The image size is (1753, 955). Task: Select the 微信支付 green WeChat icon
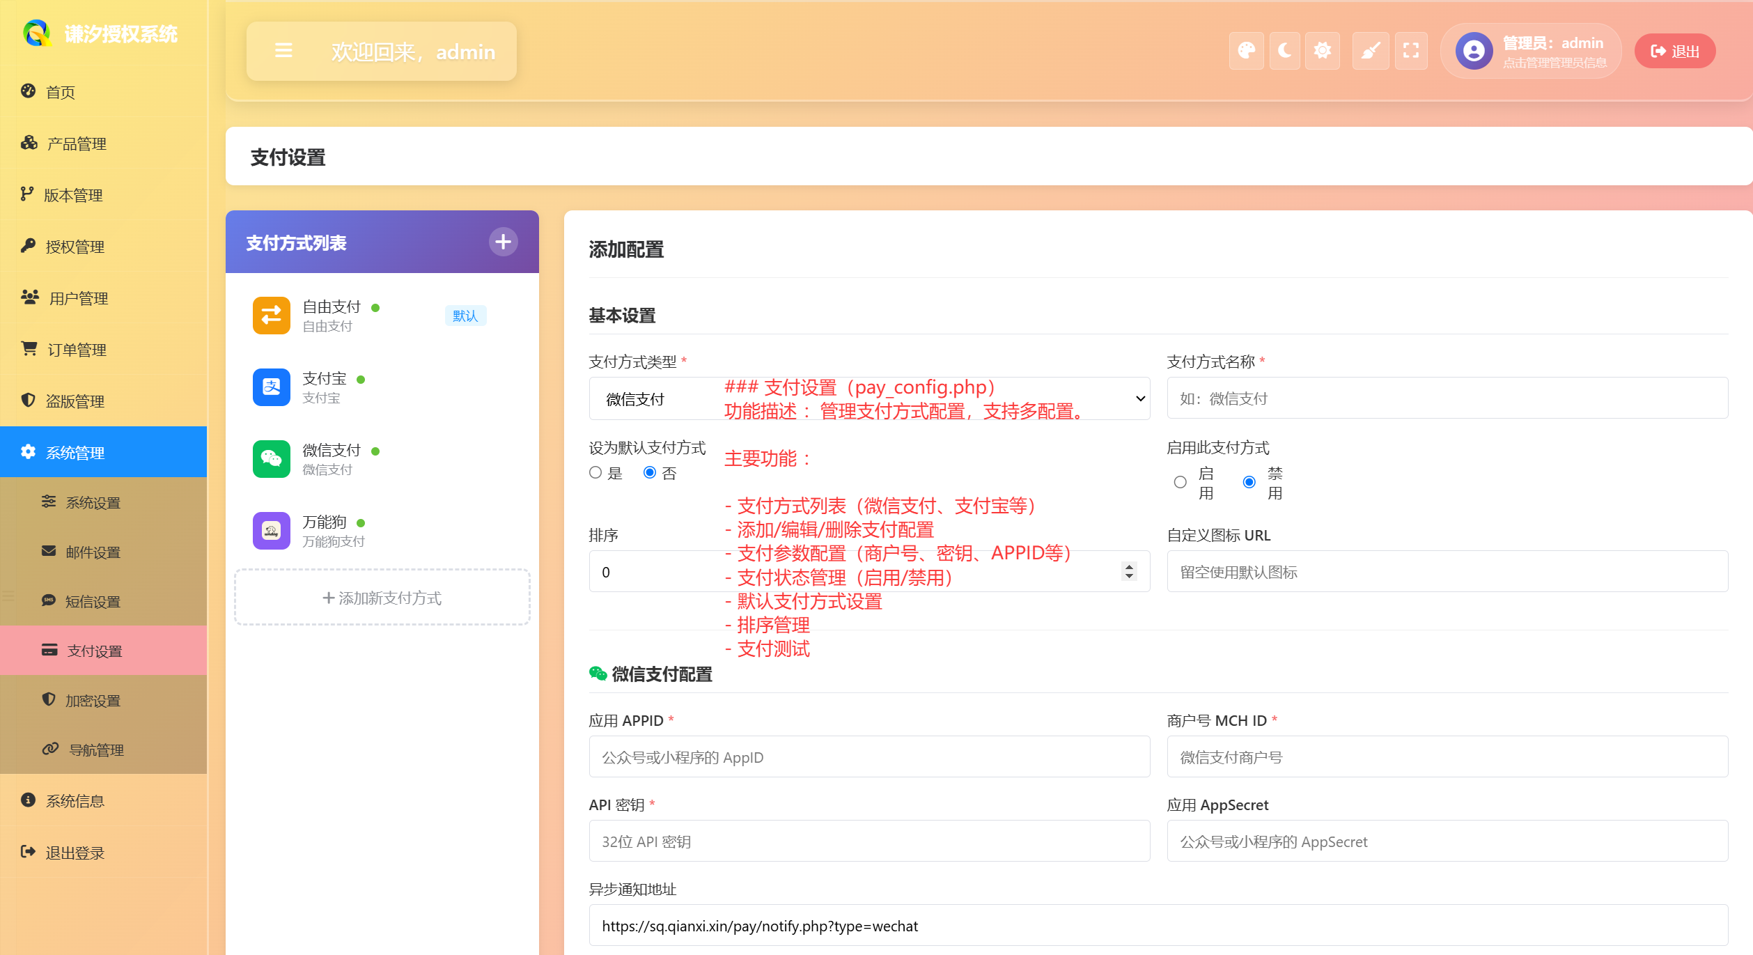pos(271,459)
